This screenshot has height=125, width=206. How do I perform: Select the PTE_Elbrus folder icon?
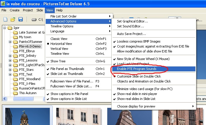pos(16,51)
